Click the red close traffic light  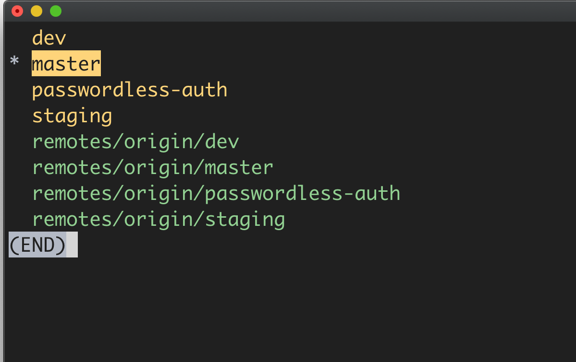17,10
